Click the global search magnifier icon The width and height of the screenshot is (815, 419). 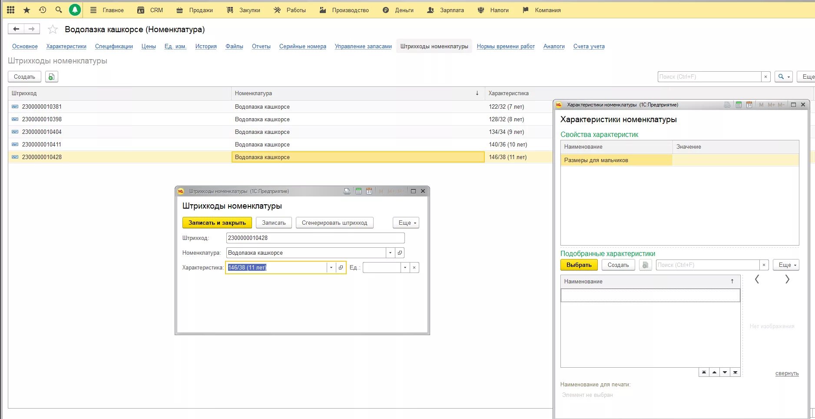click(x=59, y=10)
